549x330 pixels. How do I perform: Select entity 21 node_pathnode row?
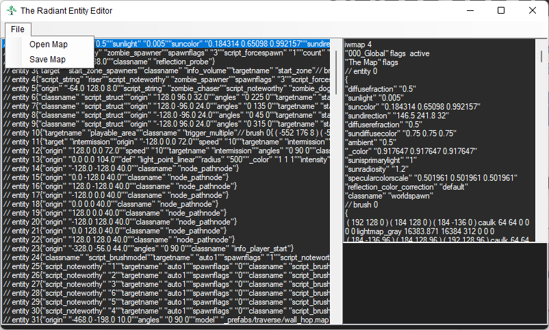coord(166,231)
